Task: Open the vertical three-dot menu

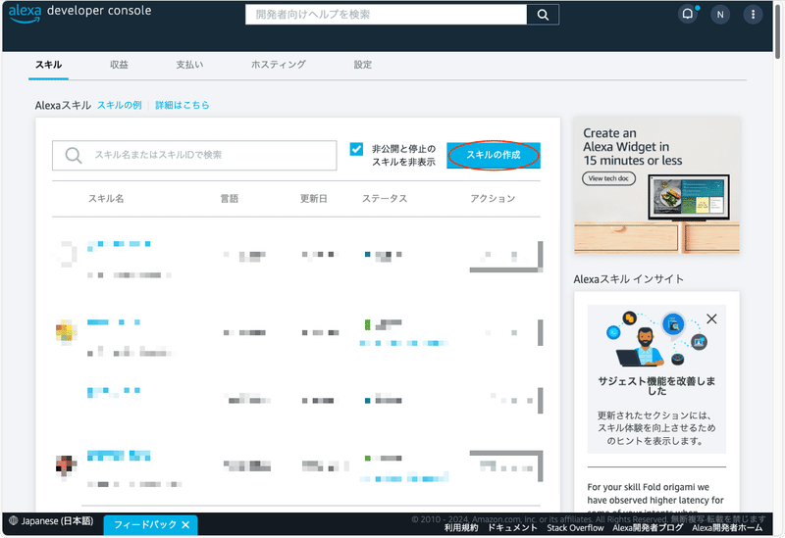Action: [753, 15]
